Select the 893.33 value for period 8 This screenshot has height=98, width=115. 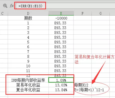click(61, 56)
